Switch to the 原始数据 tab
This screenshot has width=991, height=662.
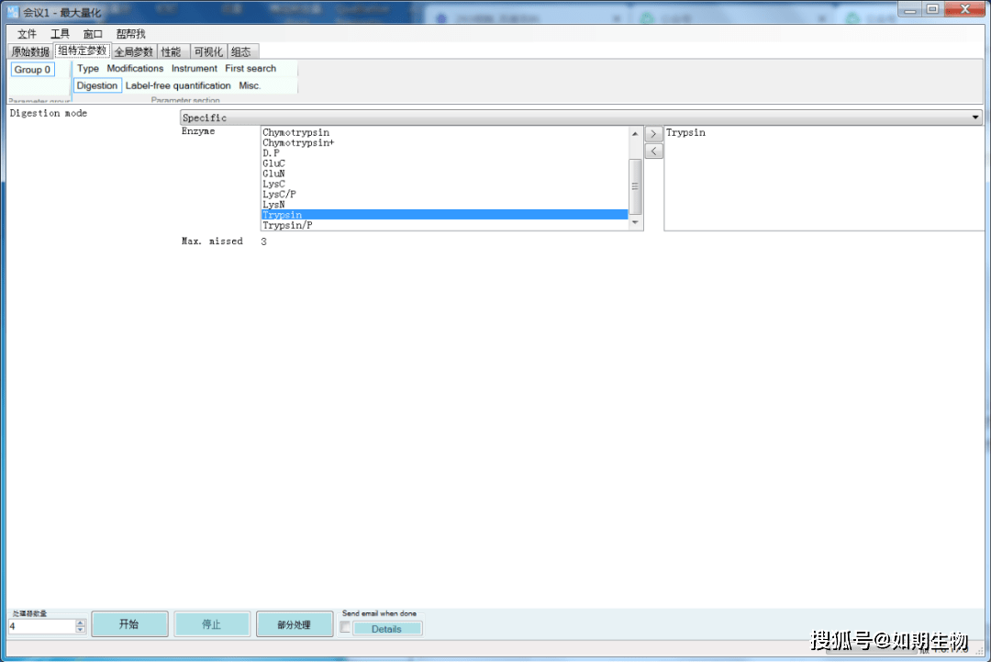[30, 51]
